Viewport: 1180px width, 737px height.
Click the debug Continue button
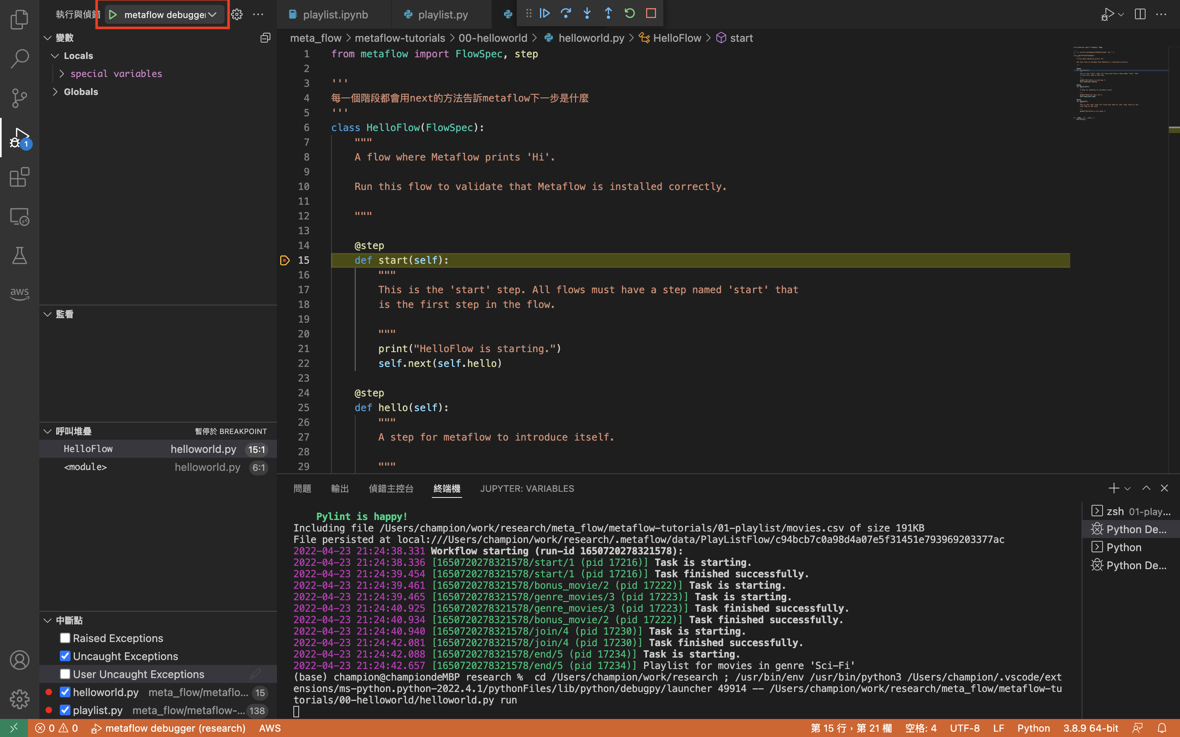(545, 14)
